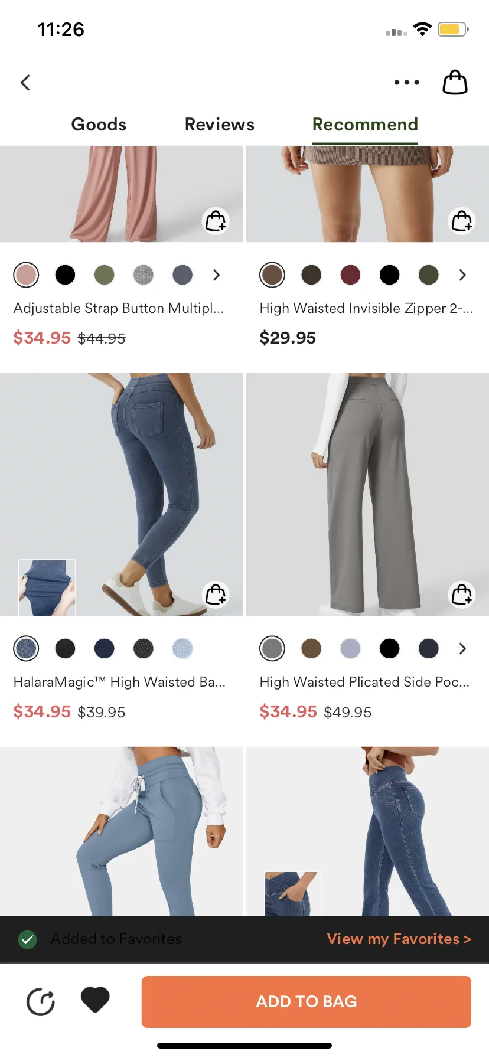Screen dimensions: 489x1058
Task: Go back using the left arrow icon
Action: (25, 83)
